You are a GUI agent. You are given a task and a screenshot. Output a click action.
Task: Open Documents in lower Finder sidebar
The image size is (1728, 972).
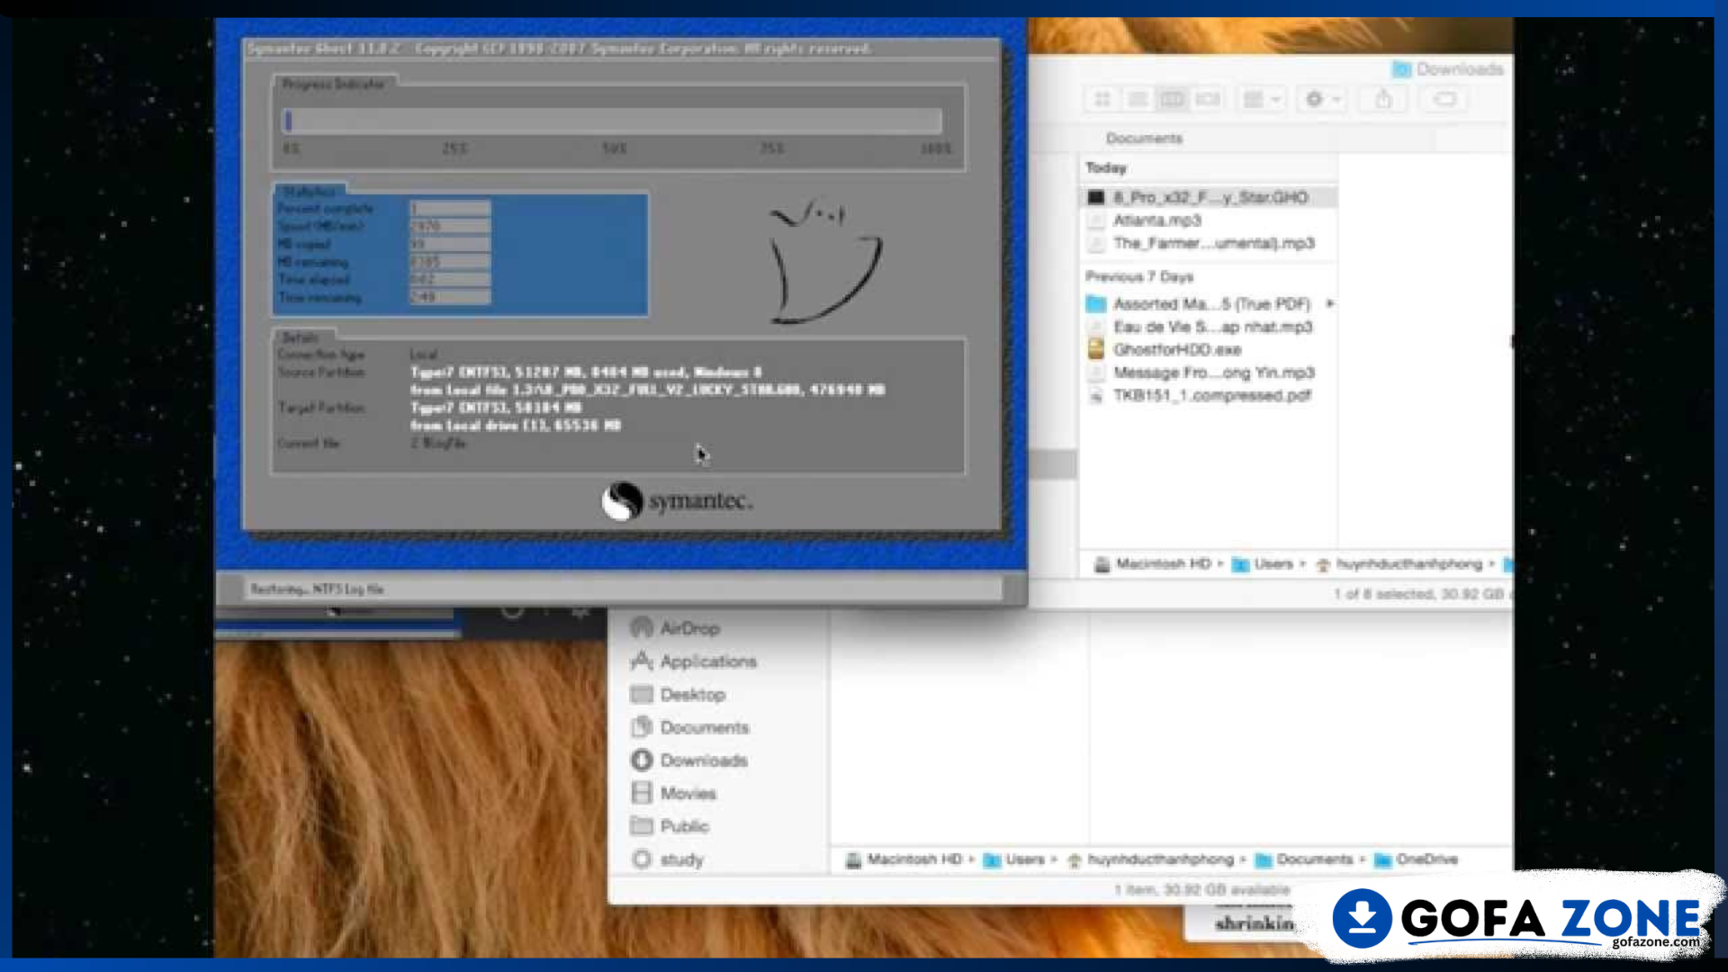(x=690, y=727)
